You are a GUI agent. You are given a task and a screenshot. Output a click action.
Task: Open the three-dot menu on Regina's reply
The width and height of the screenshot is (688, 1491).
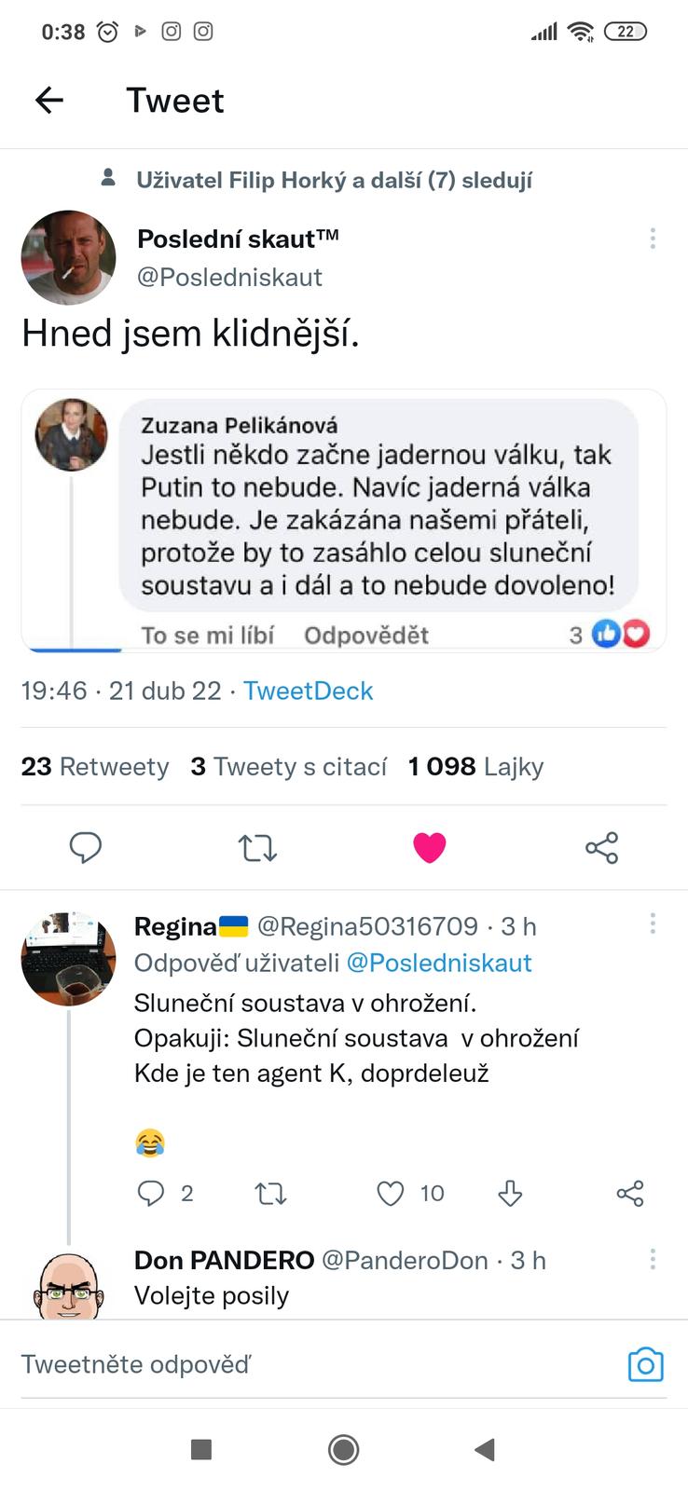[653, 923]
